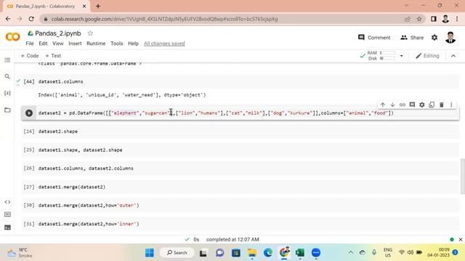
Task: Open Insert menu
Action: click(x=75, y=43)
